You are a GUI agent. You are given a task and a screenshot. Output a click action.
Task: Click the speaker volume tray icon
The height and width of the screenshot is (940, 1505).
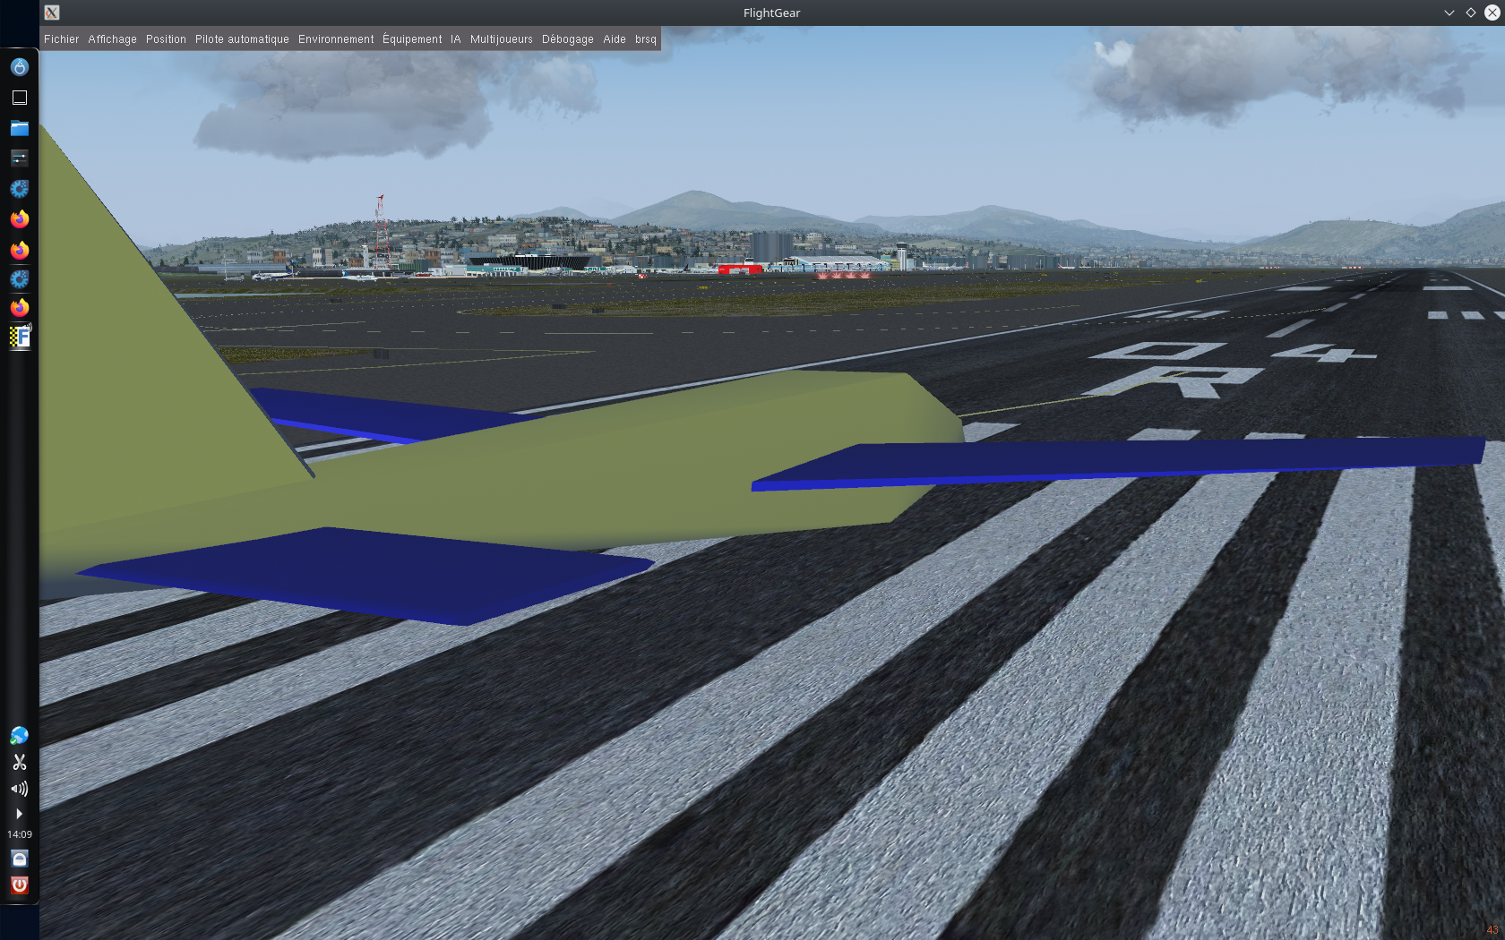(x=19, y=789)
